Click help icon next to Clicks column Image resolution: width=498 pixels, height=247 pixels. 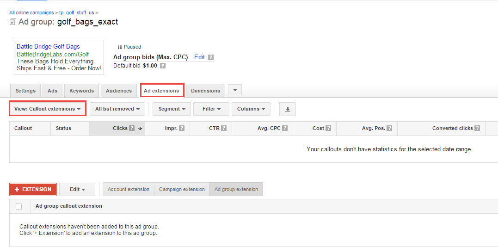(132, 129)
